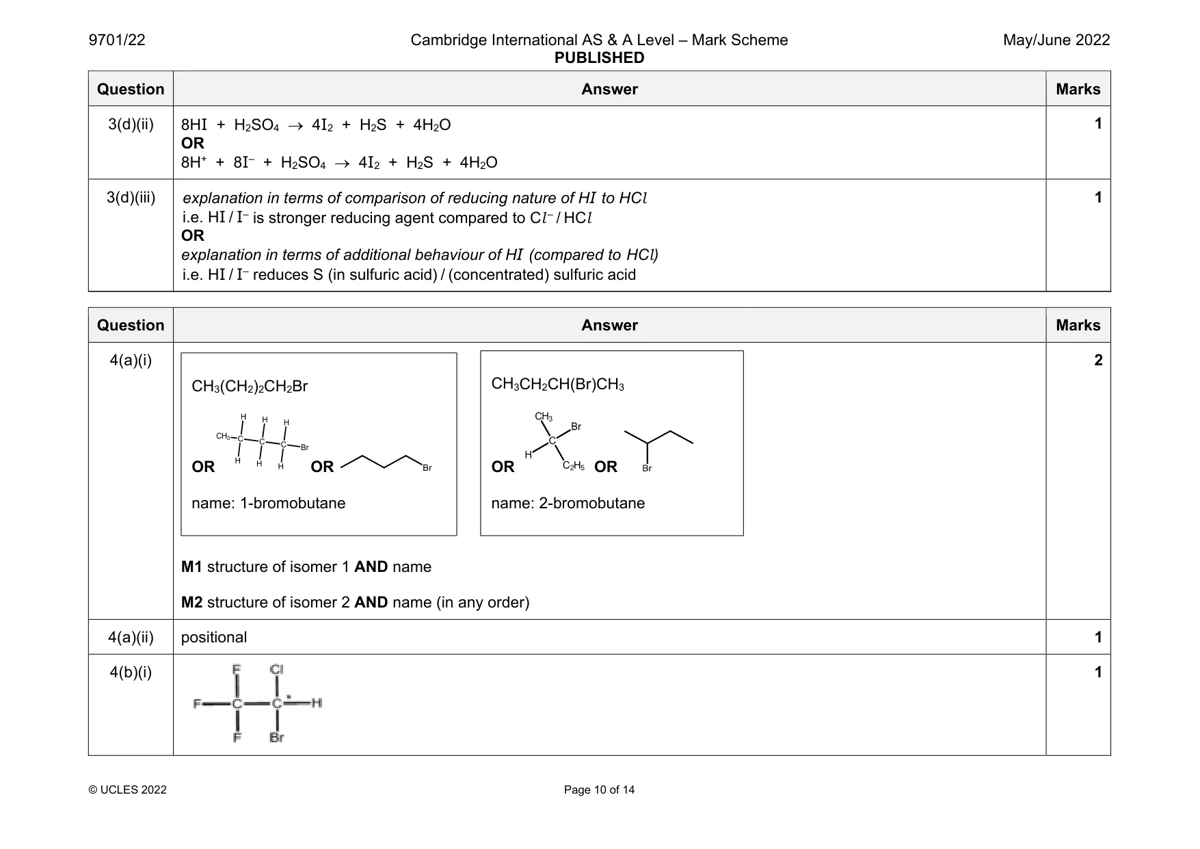1200x849 pixels.
Task: Click 'Page 10 of 14' in the footer
Action: point(599,789)
